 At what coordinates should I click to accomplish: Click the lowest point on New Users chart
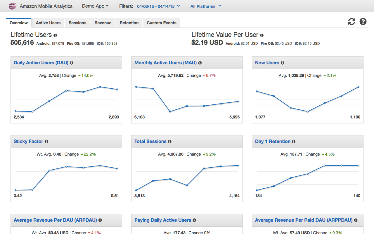tap(308, 111)
